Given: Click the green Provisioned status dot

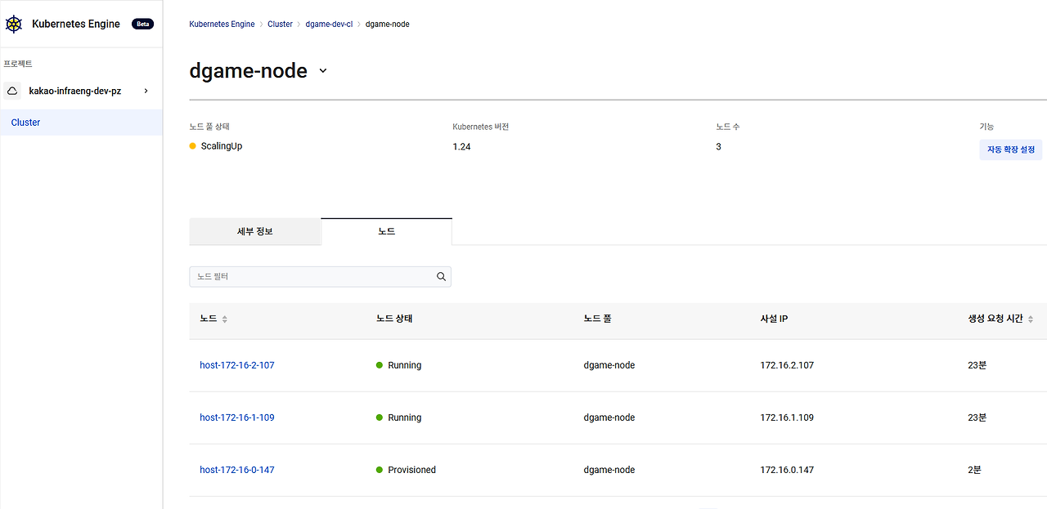Looking at the screenshot, I should click(x=380, y=470).
